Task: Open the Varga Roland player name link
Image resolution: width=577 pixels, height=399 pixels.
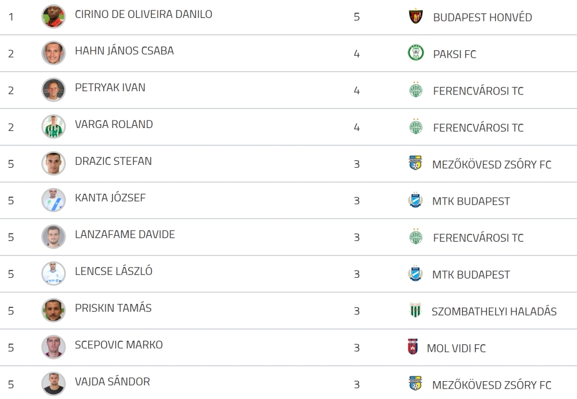Action: pyautogui.click(x=114, y=125)
